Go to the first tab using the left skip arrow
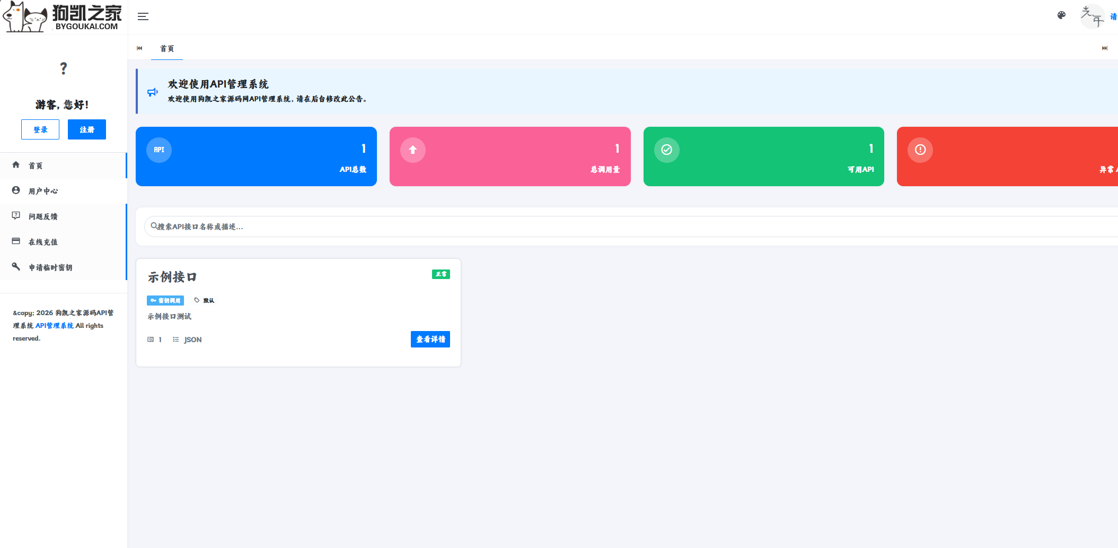Viewport: 1118px width, 548px height. (139, 48)
